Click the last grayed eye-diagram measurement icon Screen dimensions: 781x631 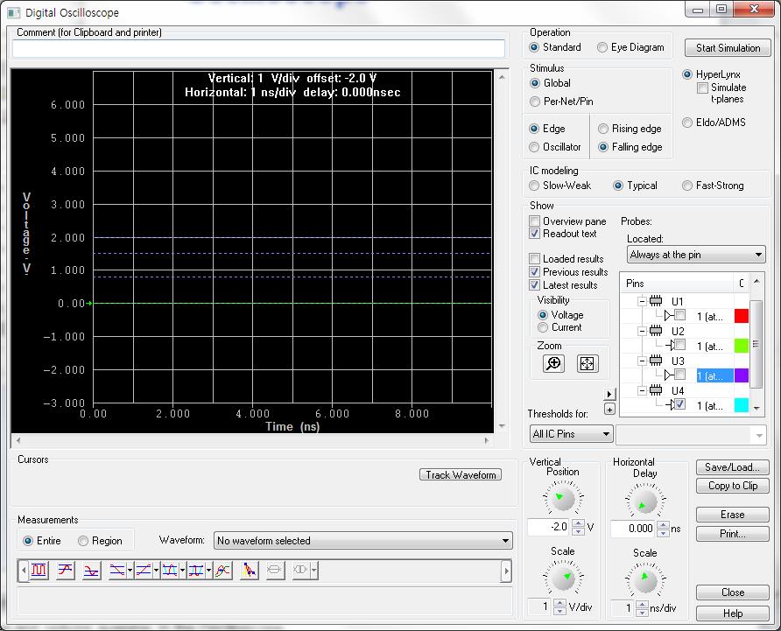click(301, 571)
